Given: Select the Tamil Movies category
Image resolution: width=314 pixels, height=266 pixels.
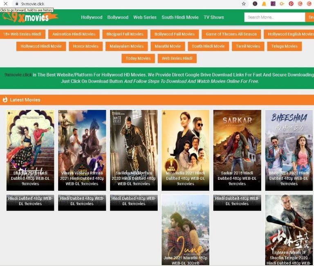Looking at the screenshot, I should pyautogui.click(x=248, y=46).
